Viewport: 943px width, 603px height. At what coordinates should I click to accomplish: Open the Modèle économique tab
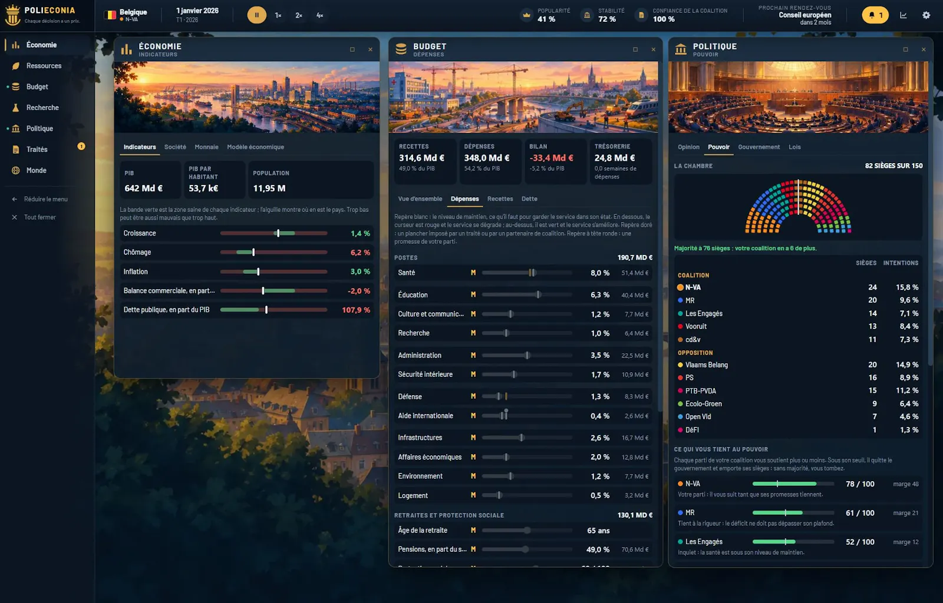255,147
